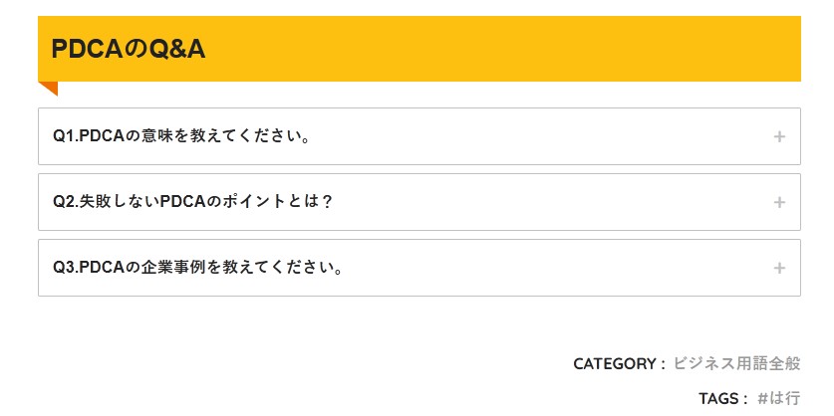Open Q3 answer via plus icon
This screenshot has width=834, height=416.
coord(779,268)
